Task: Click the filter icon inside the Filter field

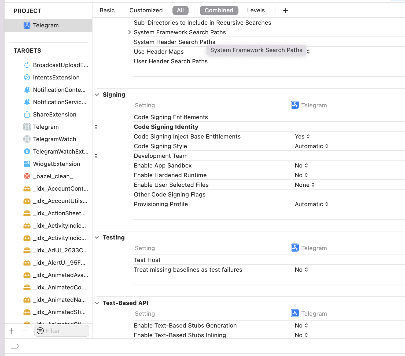Action: (40, 331)
